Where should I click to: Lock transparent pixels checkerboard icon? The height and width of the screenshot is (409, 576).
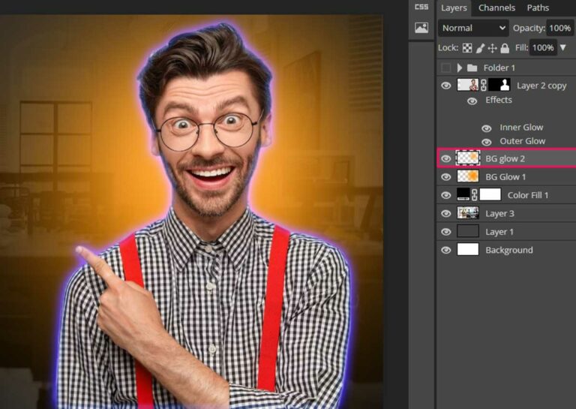[x=467, y=48]
